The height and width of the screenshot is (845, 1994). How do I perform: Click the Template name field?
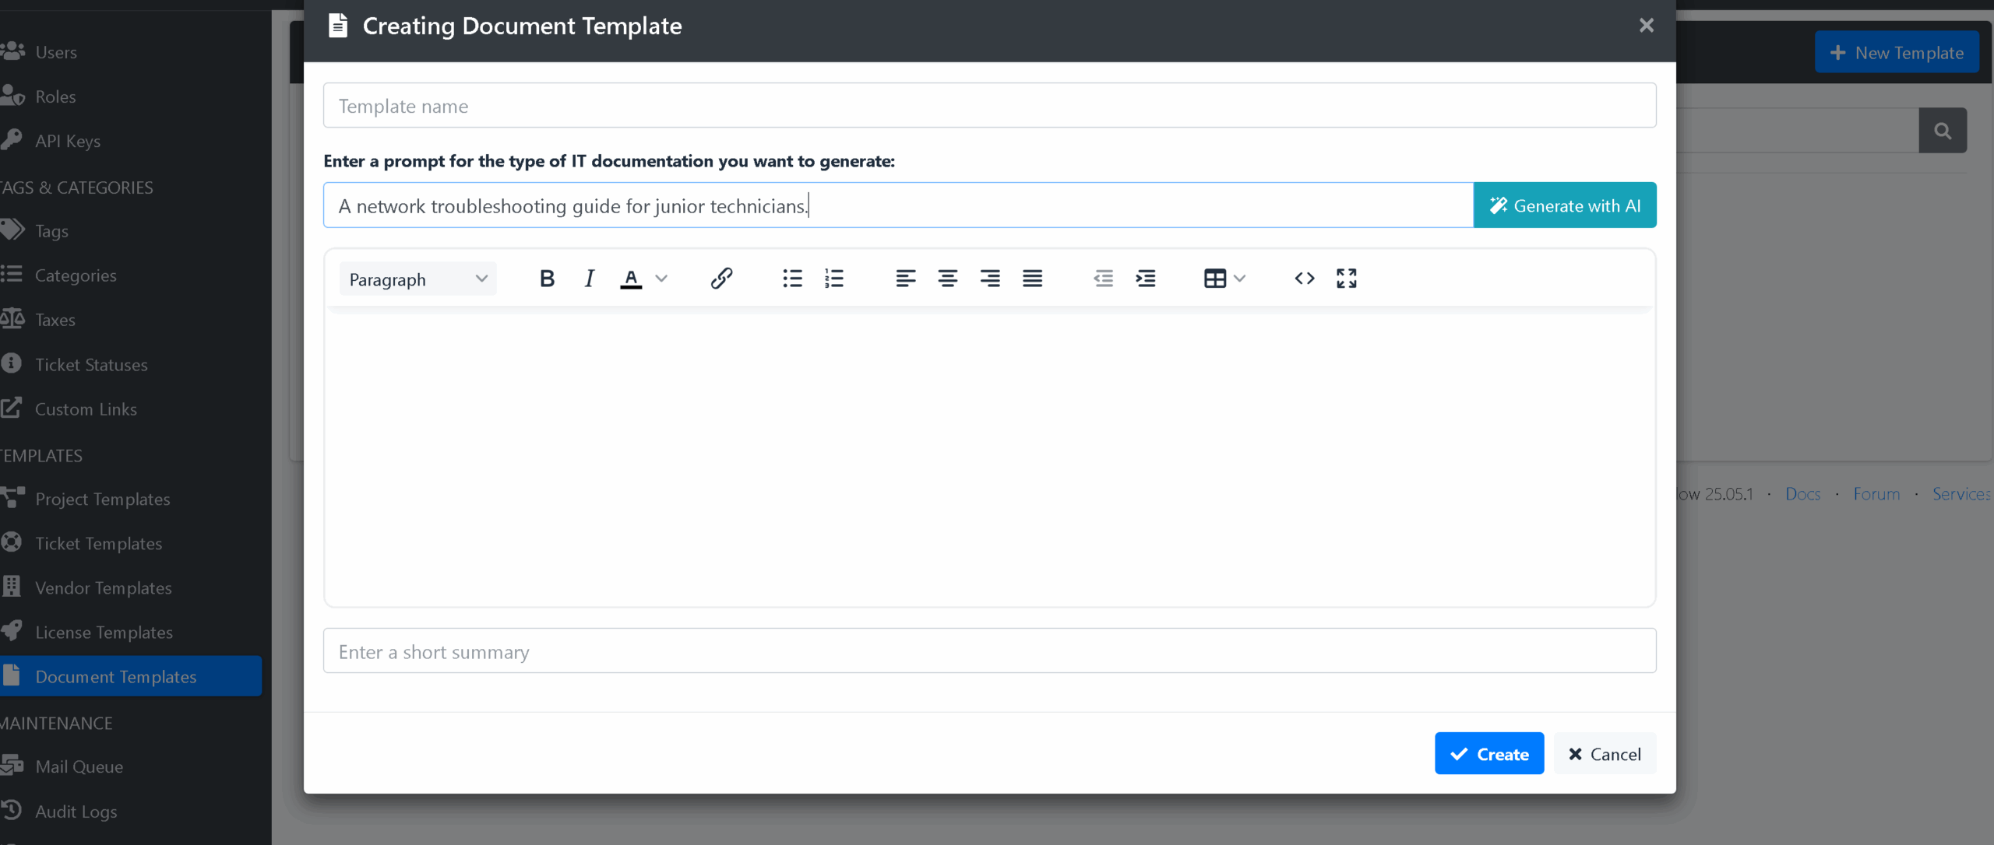point(989,106)
